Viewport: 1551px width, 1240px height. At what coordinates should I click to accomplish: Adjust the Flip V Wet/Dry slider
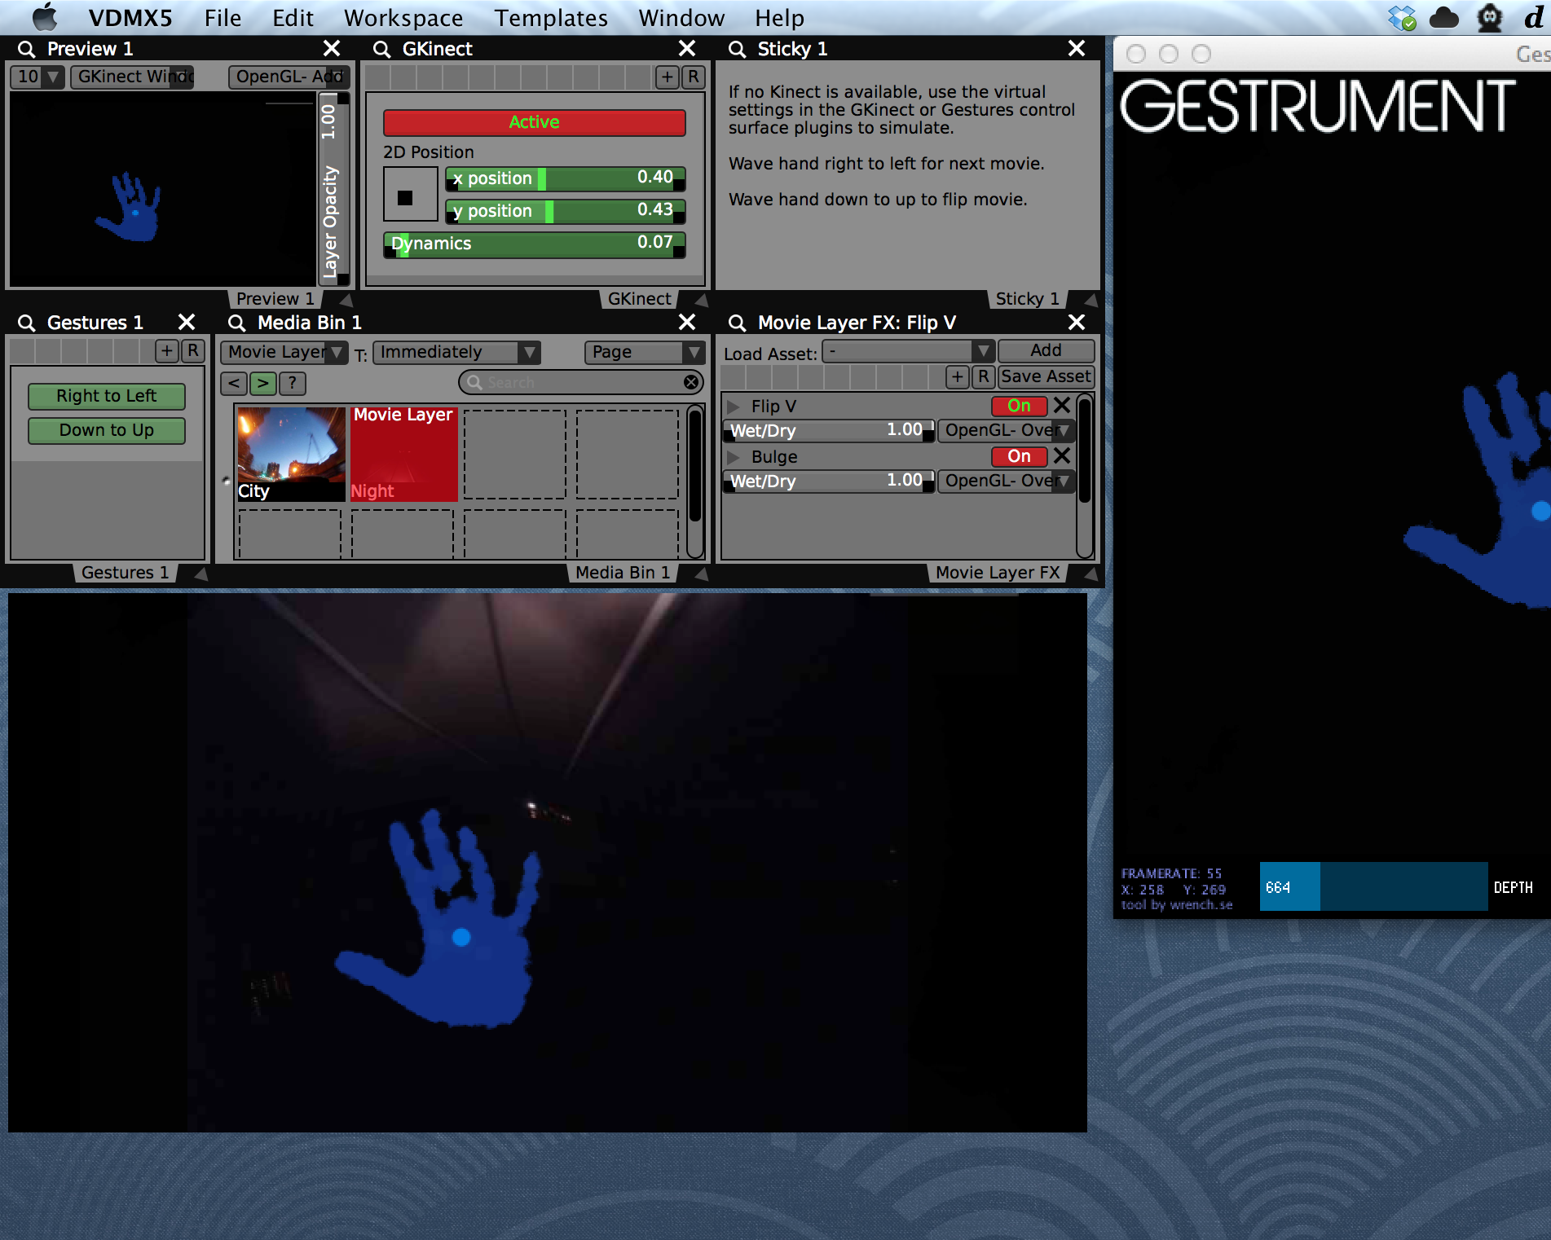(829, 430)
